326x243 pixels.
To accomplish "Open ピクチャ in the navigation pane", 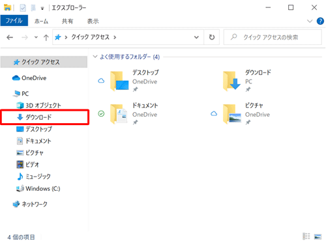I will (x=30, y=152).
